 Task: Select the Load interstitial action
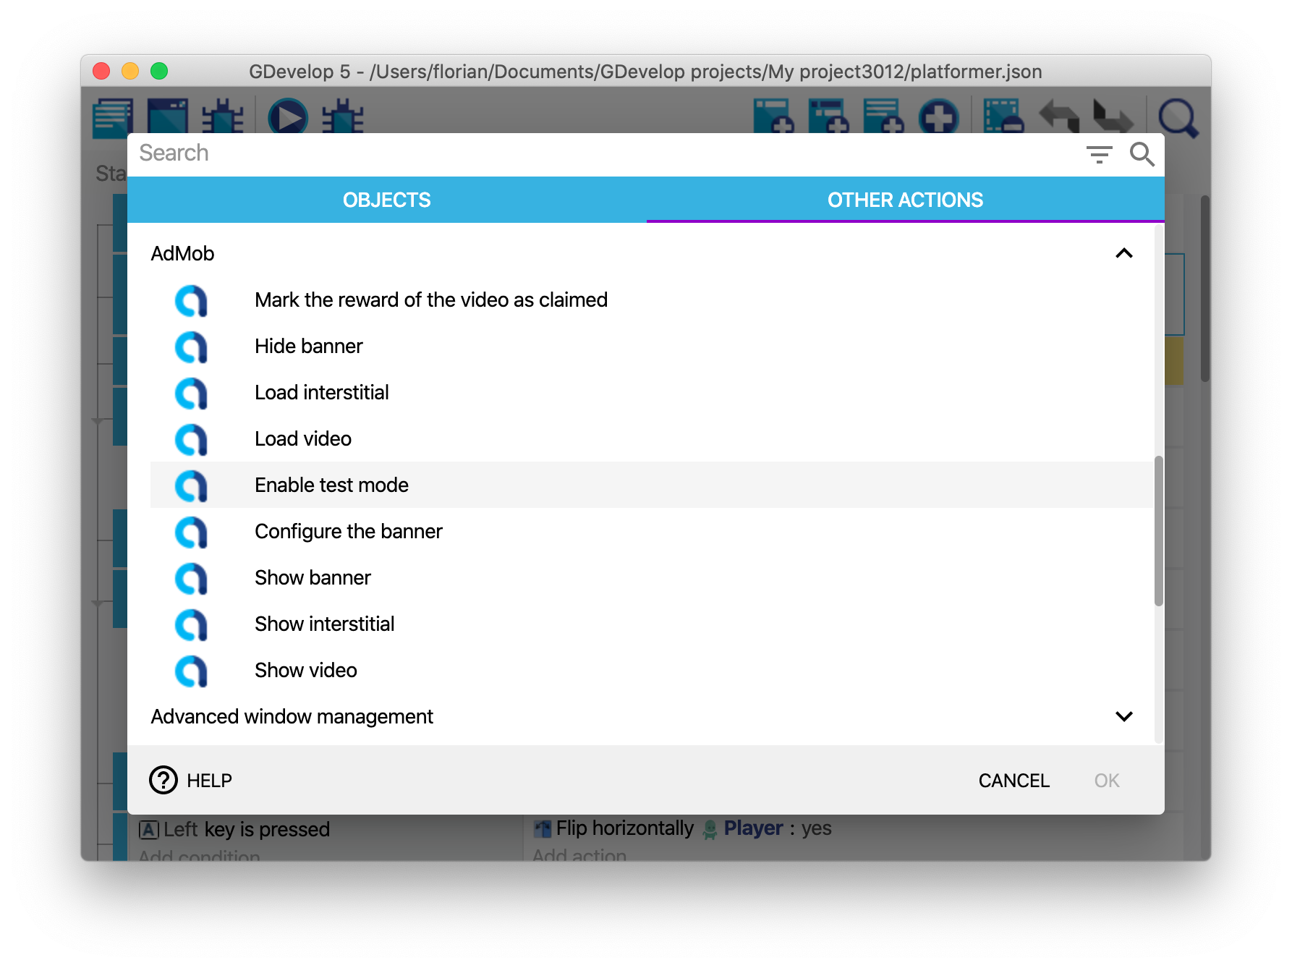pyautogui.click(x=321, y=392)
